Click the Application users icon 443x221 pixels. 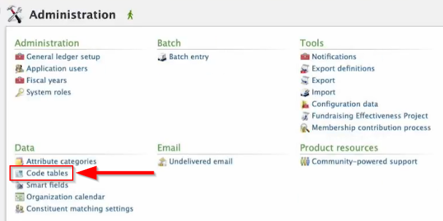(x=20, y=69)
